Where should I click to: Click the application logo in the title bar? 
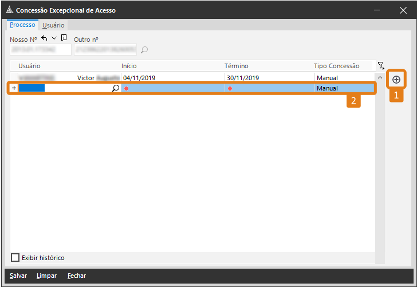pos(9,10)
